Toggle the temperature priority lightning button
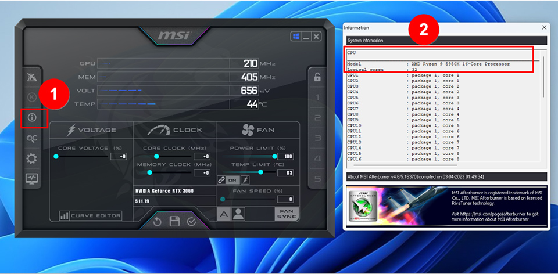The width and height of the screenshot is (558, 274). click(245, 180)
